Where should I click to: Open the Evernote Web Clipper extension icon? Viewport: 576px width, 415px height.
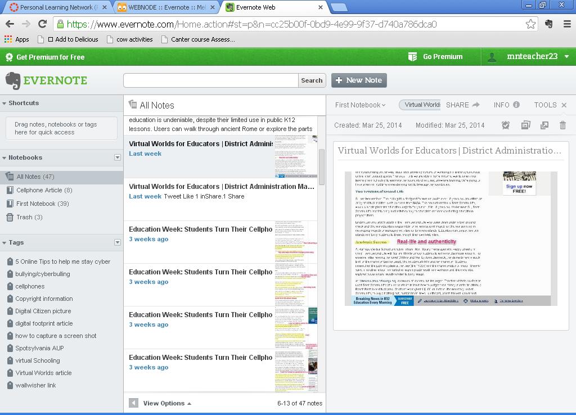pos(549,24)
